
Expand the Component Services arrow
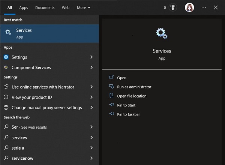[91, 67]
